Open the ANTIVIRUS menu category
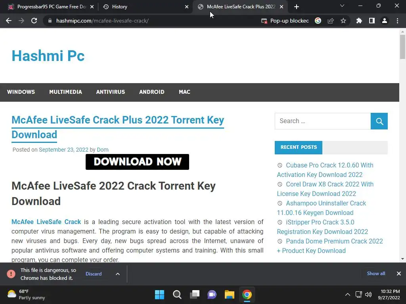Screen dimensions: 406x304 (111, 92)
